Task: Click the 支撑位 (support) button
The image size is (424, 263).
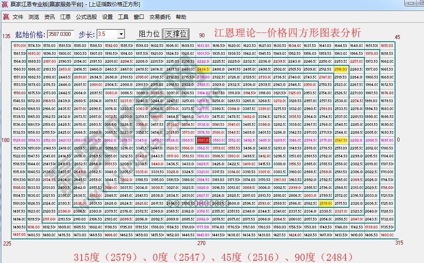Action: [x=176, y=33]
